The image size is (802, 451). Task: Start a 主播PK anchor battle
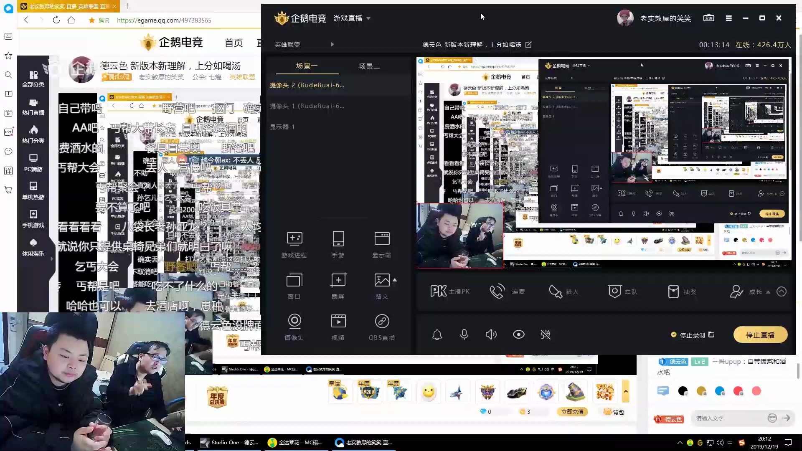[x=449, y=291]
